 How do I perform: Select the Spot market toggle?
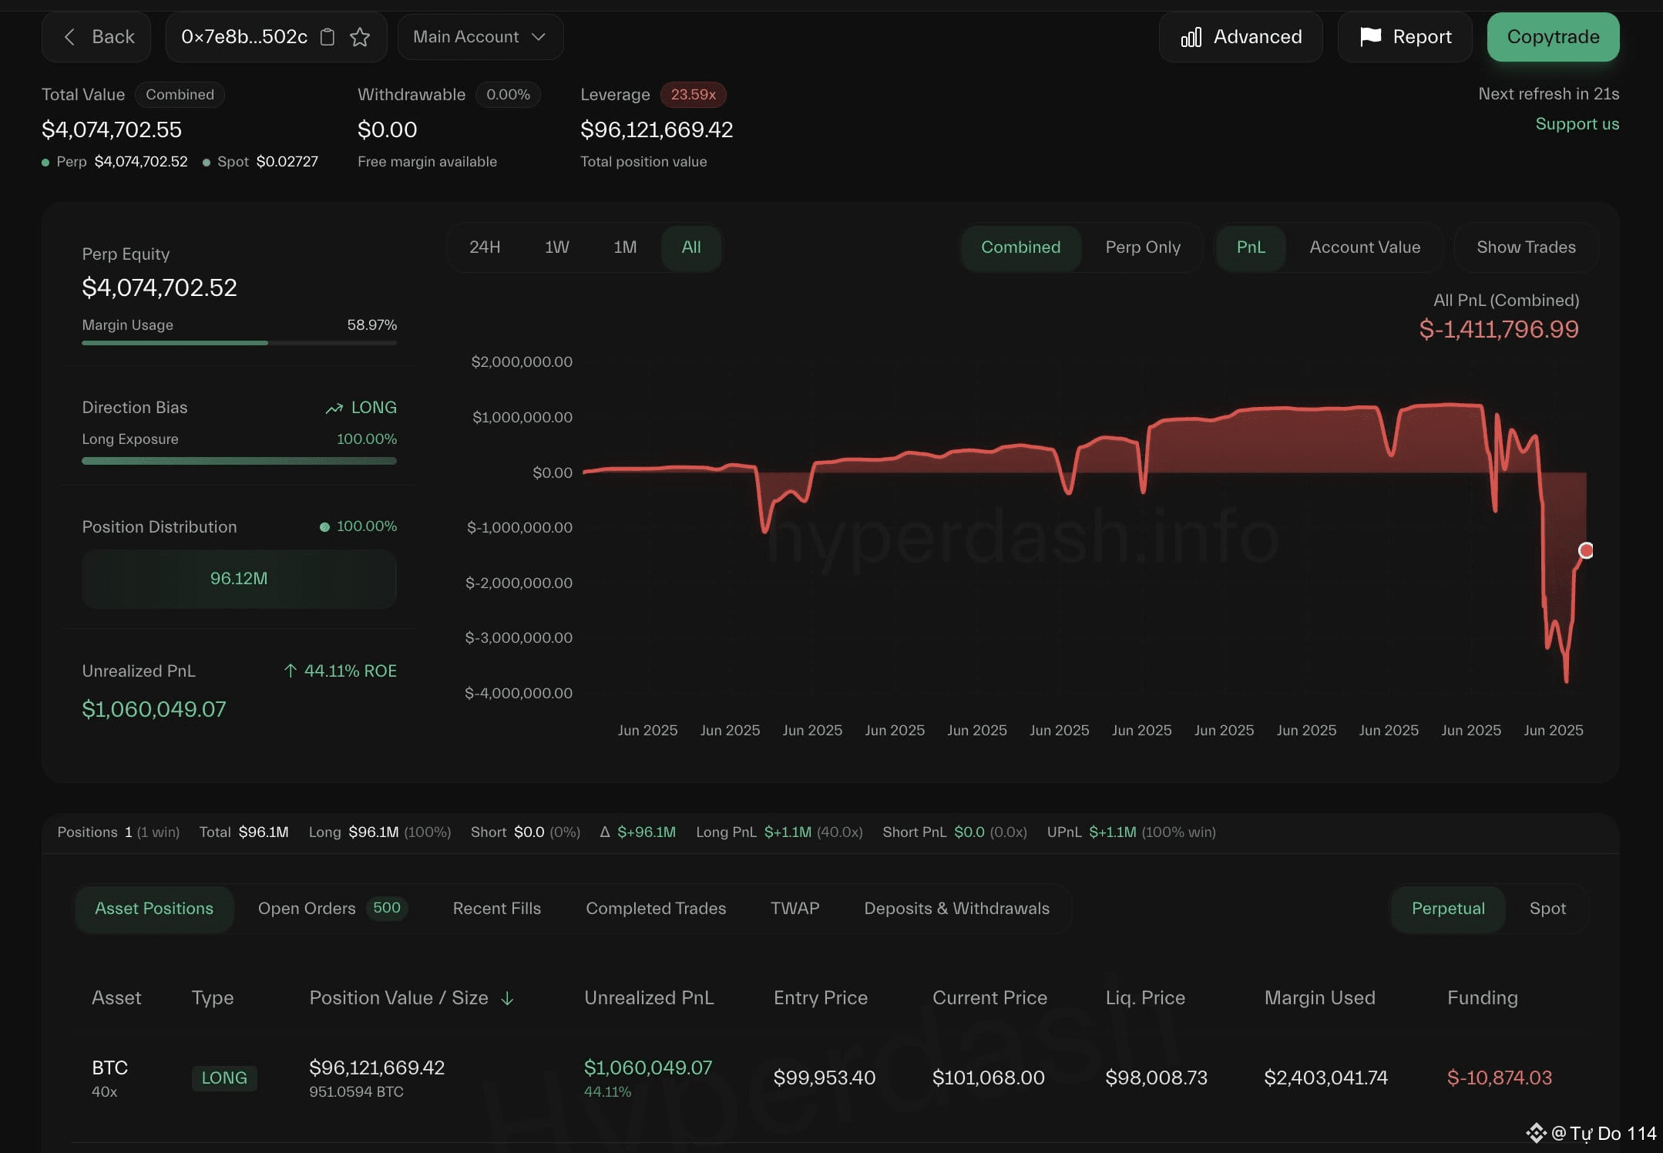pyautogui.click(x=1547, y=909)
